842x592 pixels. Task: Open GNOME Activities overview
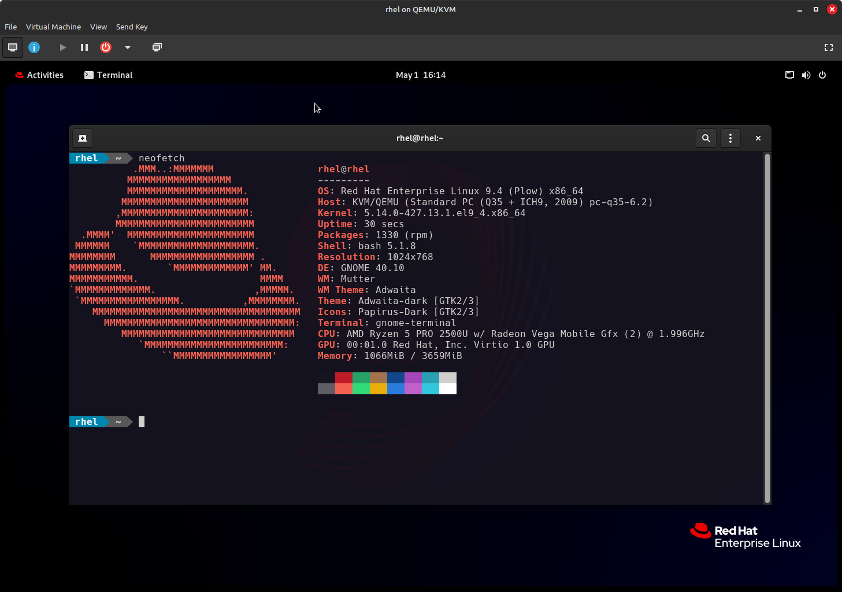tap(39, 75)
